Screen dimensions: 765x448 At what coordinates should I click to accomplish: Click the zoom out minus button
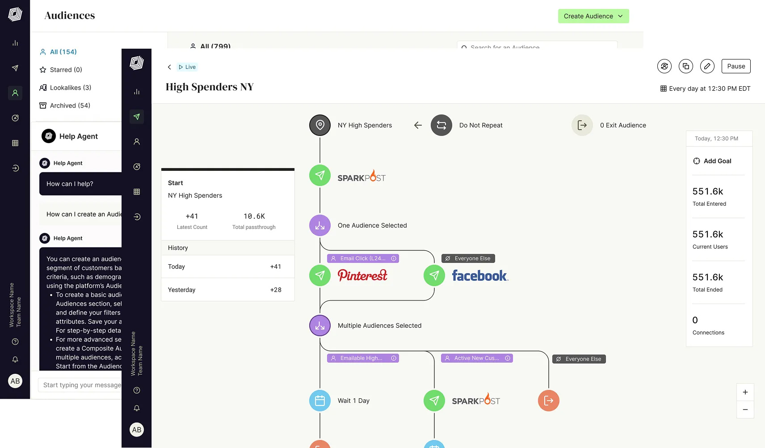(x=745, y=410)
